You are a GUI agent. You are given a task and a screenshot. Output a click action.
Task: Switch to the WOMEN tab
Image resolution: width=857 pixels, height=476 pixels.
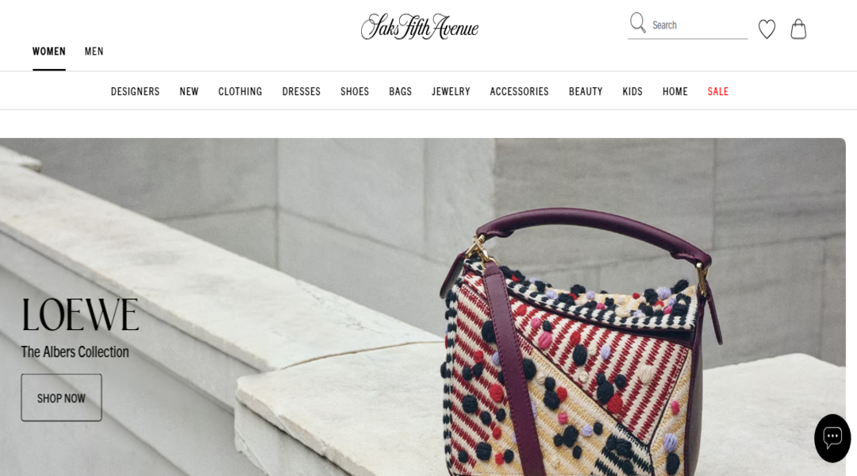[49, 52]
